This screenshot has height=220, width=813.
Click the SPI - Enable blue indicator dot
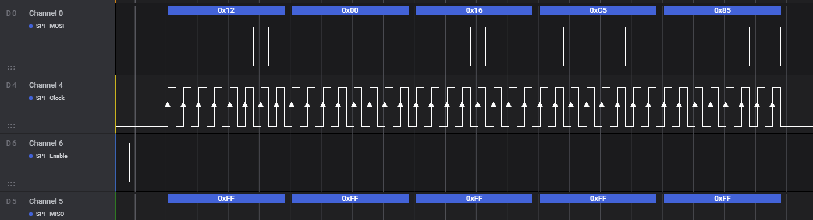(31, 156)
